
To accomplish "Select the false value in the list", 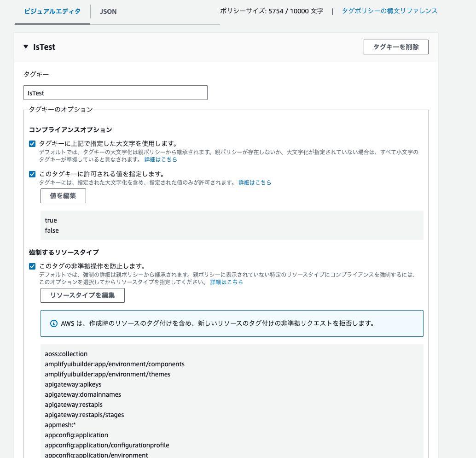I will (x=51, y=230).
